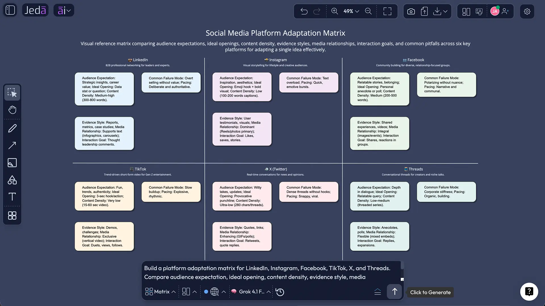Viewport: 545px width, 306px height.
Task: Expand the web search options chevron
Action: click(x=224, y=292)
